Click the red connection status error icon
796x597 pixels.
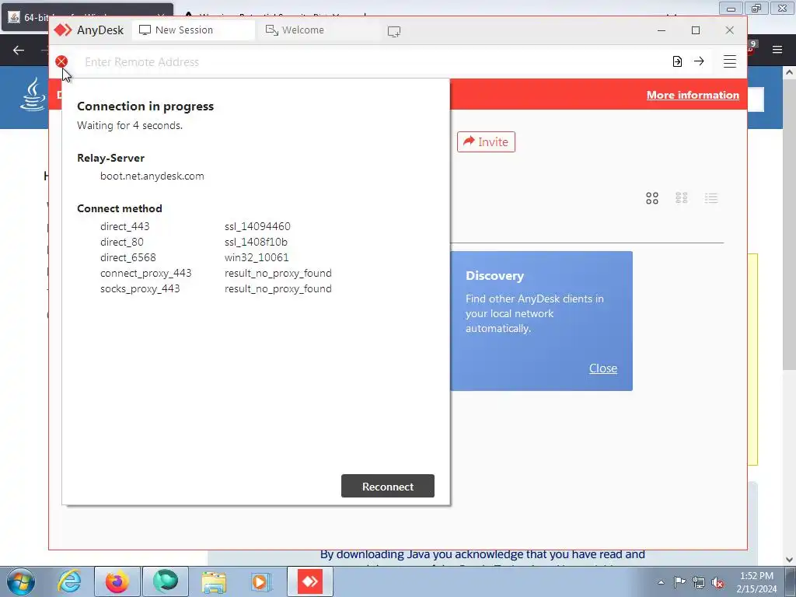pos(61,61)
